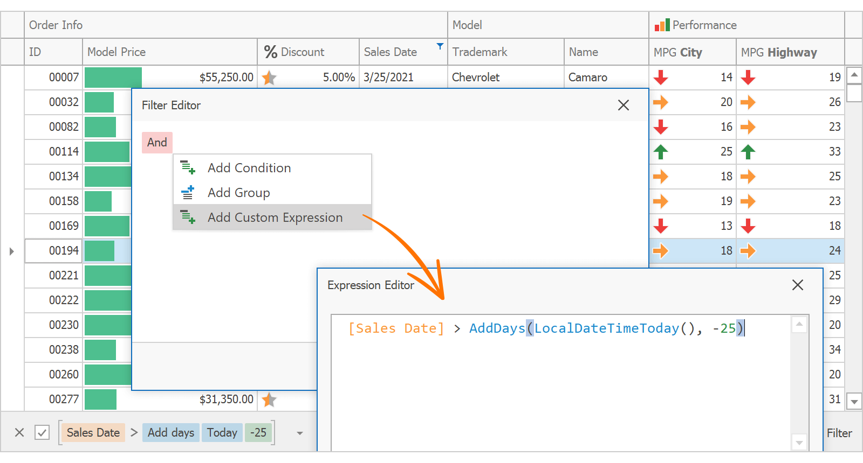This screenshot has width=863, height=463.
Task: Click the expression editor scroll up arrow
Action: (799, 324)
